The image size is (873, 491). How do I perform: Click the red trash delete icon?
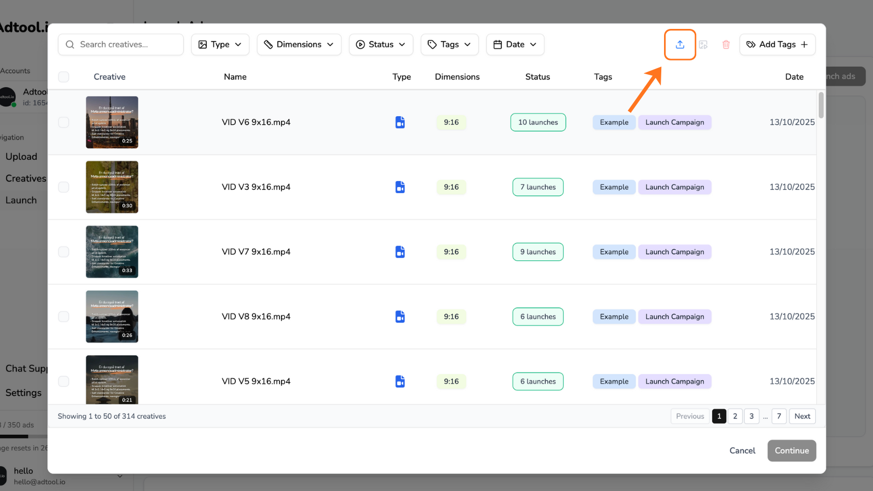tap(726, 44)
